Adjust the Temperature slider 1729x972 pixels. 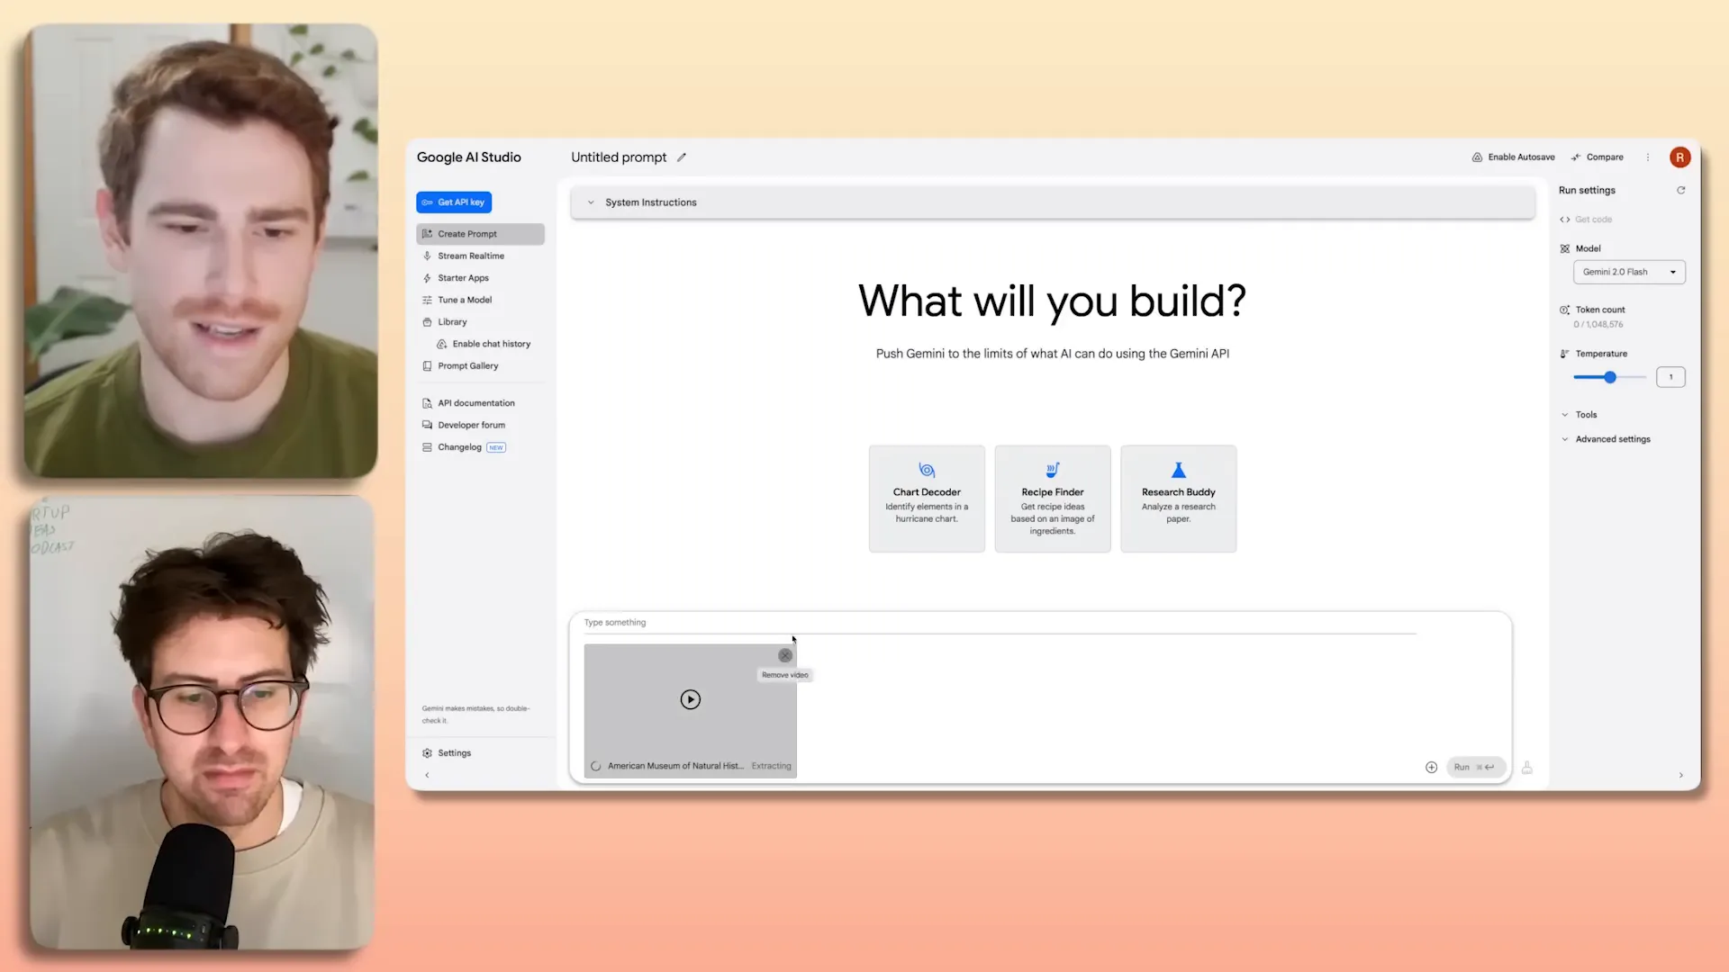(1609, 377)
